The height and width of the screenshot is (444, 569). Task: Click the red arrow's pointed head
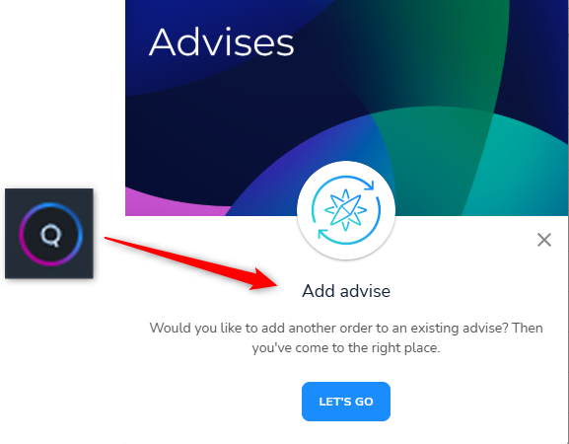click(x=265, y=280)
